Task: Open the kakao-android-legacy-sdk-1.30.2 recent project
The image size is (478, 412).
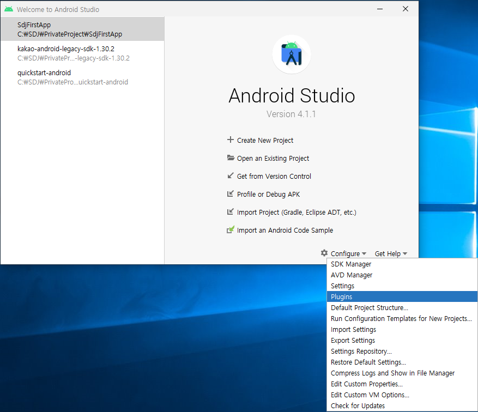Action: point(82,53)
